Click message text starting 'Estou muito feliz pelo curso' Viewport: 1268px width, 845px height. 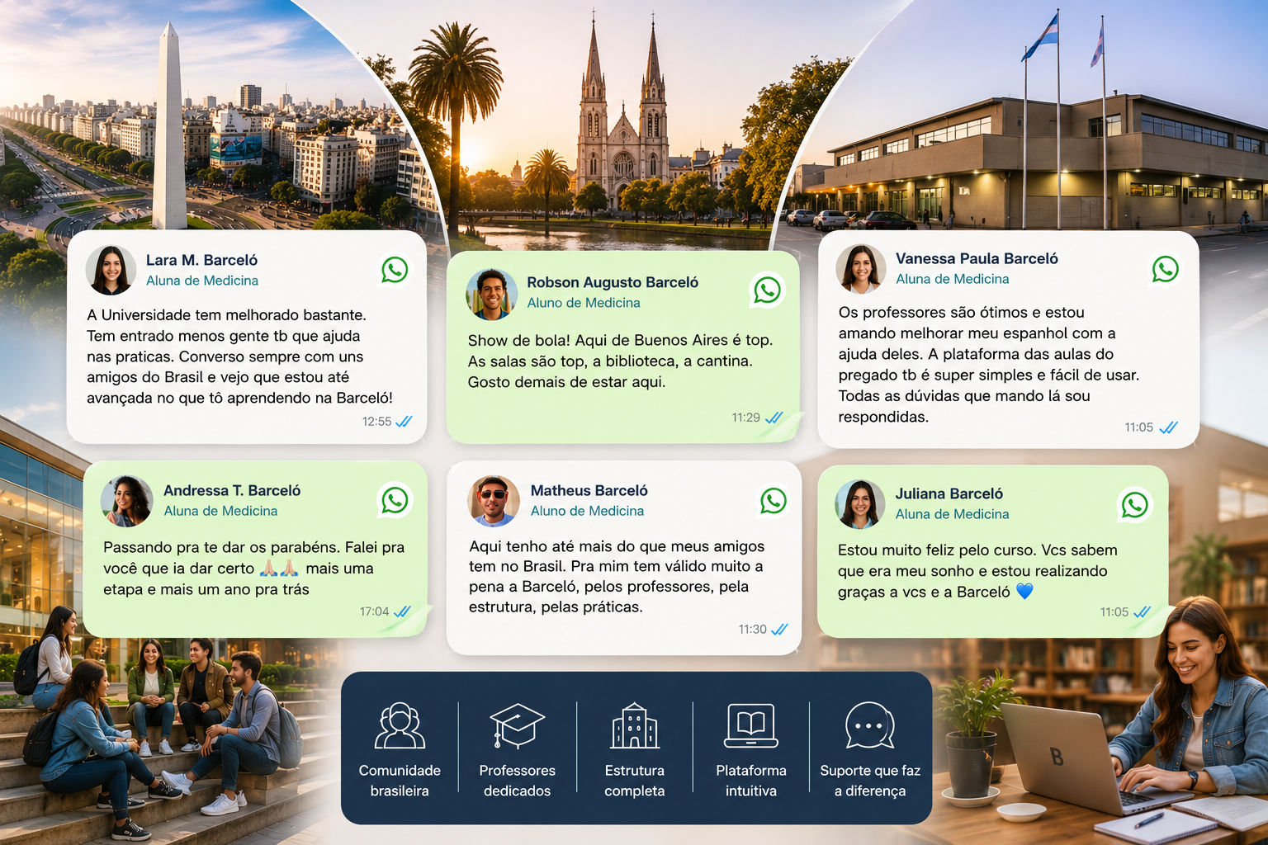click(x=977, y=571)
